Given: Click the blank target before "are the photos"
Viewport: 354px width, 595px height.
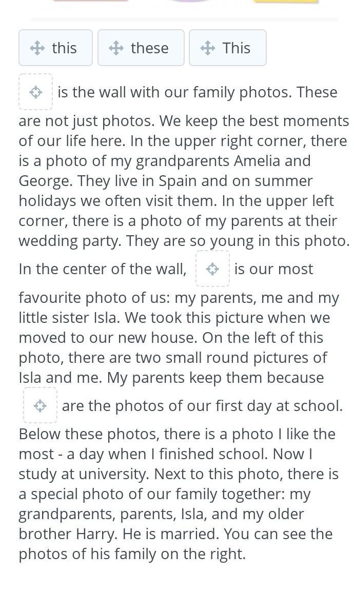Looking at the screenshot, I should (x=40, y=406).
